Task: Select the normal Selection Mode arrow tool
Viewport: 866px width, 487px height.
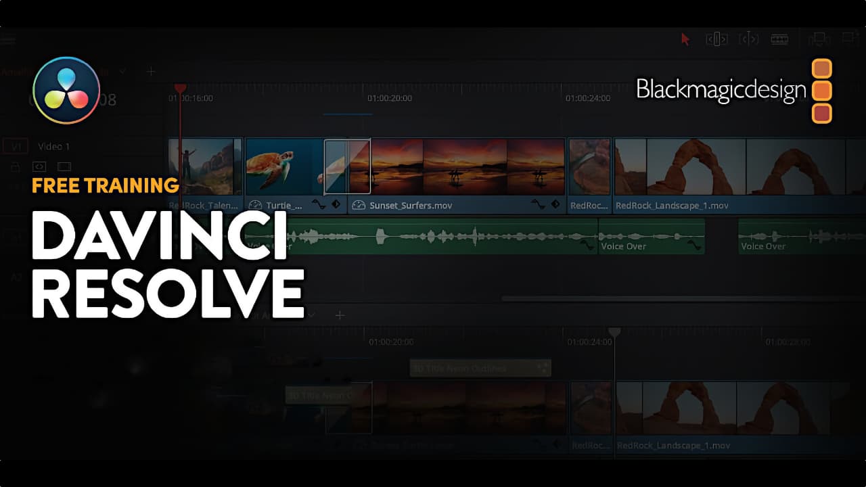Action: (x=685, y=40)
